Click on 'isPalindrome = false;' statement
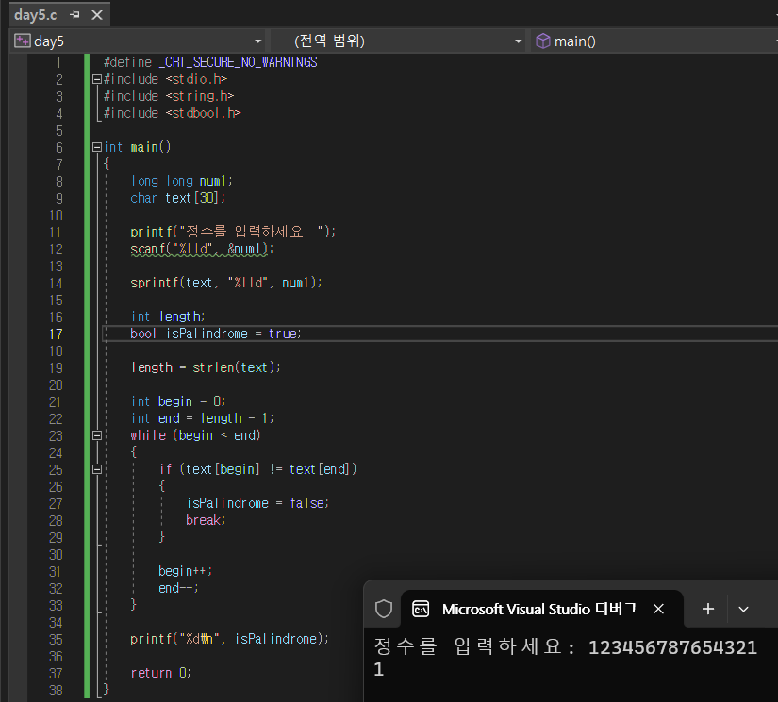778x702 pixels. pos(257,503)
